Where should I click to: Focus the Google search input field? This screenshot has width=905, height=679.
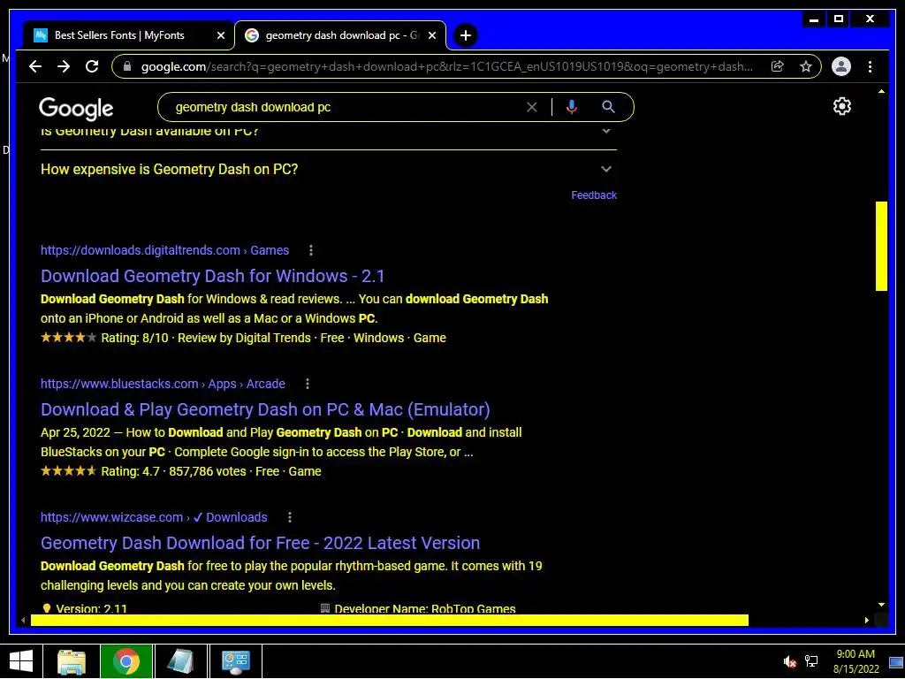(346, 107)
